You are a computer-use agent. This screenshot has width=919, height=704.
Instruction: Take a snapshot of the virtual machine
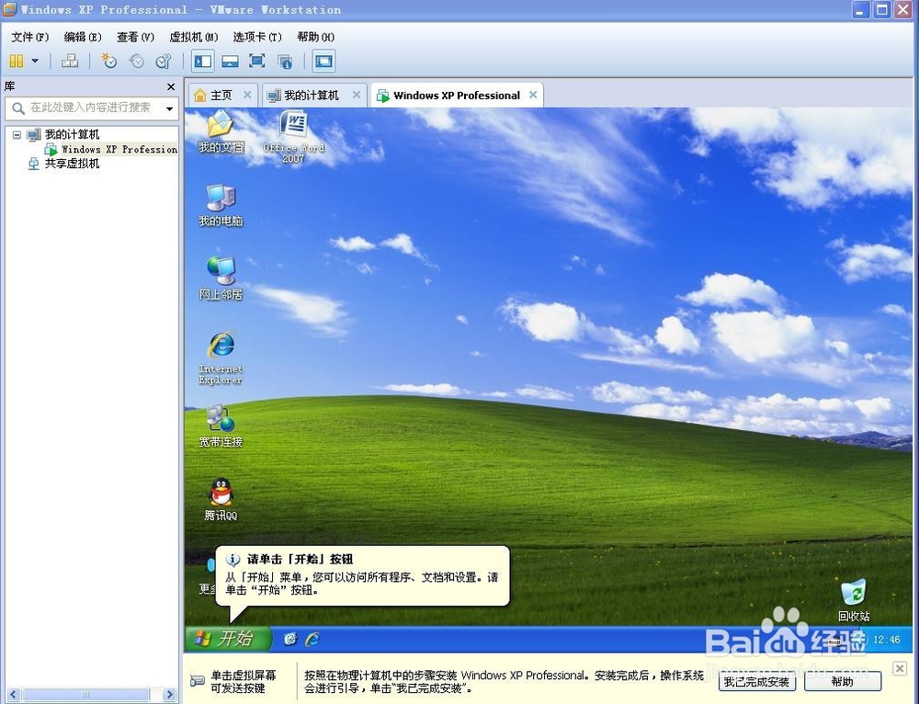tap(108, 61)
